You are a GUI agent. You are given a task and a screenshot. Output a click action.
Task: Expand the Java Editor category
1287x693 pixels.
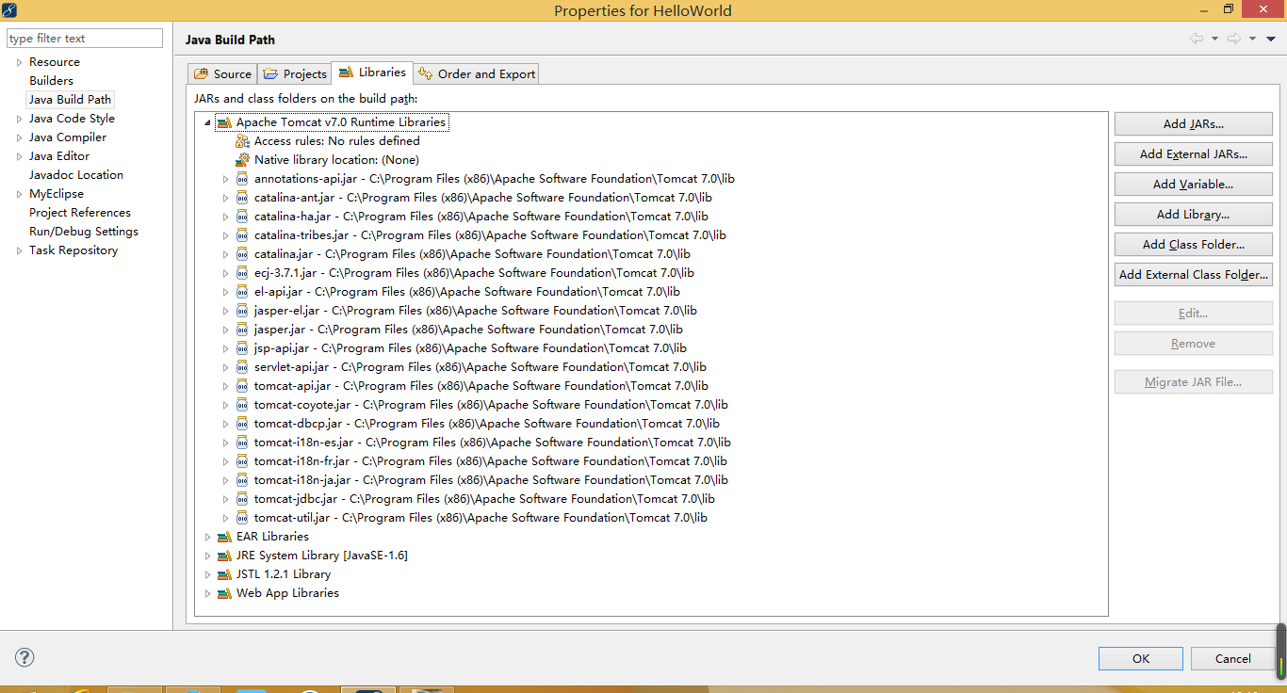pyautogui.click(x=19, y=156)
